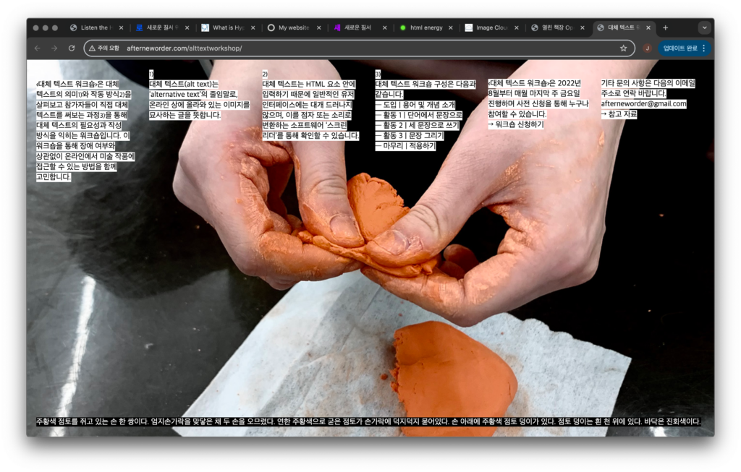Reload the current page

(72, 48)
